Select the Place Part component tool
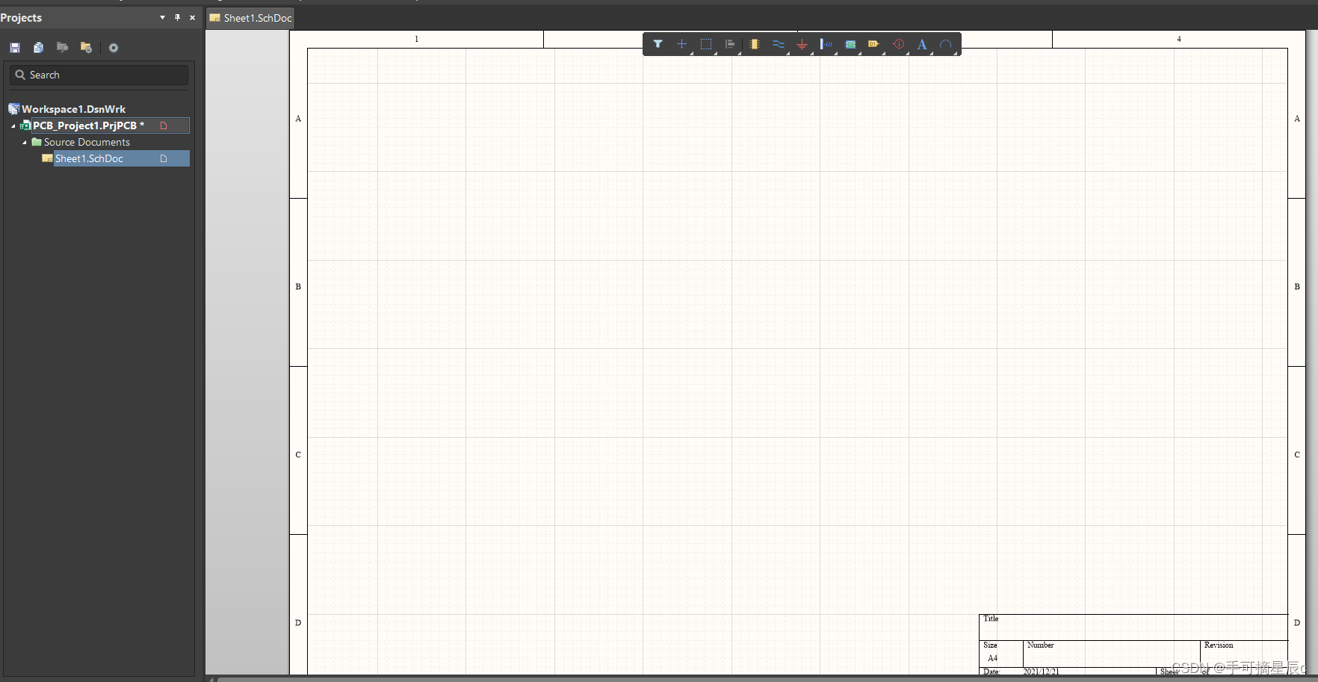 coord(755,44)
